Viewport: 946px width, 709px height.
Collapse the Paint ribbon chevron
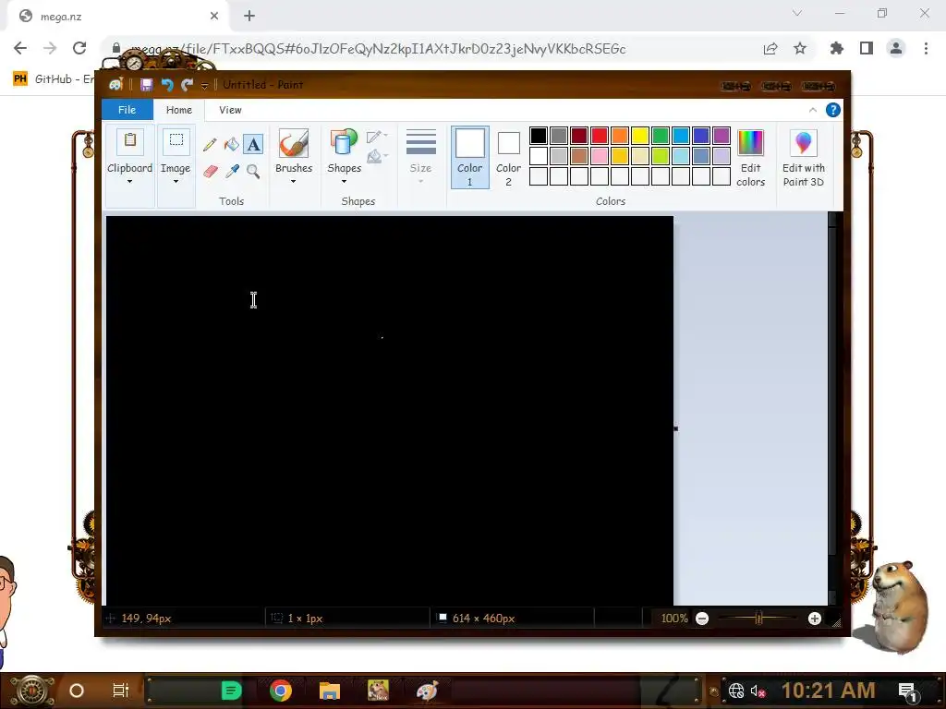[813, 110]
